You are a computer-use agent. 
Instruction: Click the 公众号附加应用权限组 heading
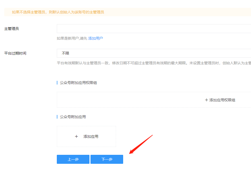coord(78,83)
